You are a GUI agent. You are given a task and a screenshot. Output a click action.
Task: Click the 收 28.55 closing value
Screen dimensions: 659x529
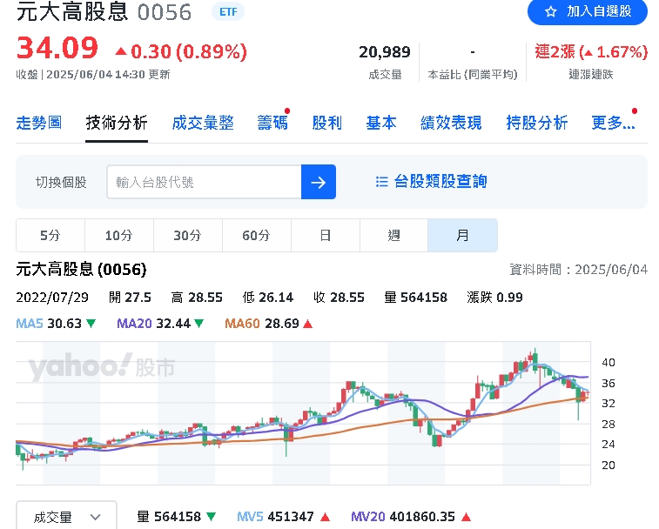339,298
